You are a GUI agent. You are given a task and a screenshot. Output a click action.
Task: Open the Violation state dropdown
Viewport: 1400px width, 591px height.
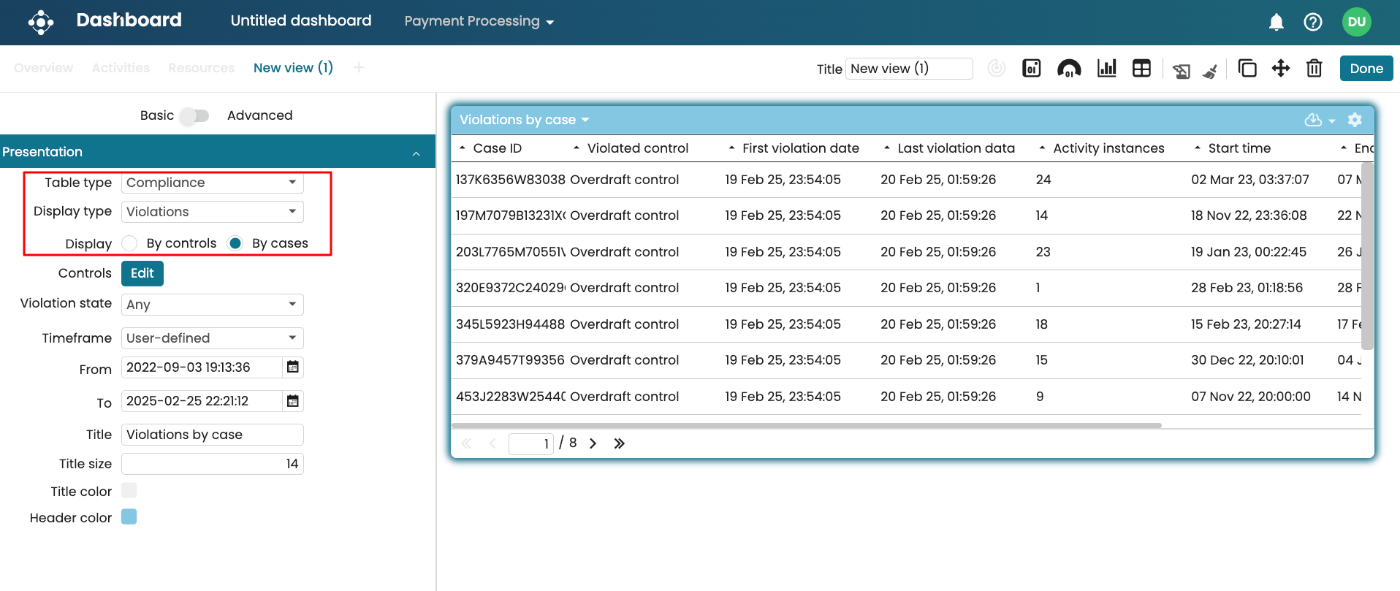tap(212, 305)
